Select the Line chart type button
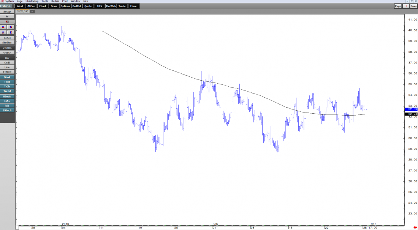This screenshot has height=230, width=418. coord(7,67)
